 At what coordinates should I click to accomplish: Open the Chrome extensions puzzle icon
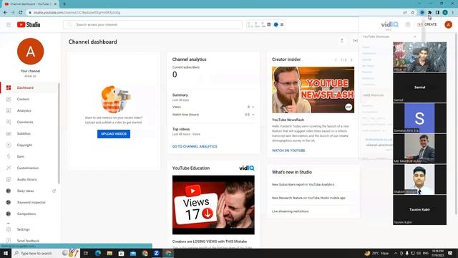point(429,13)
